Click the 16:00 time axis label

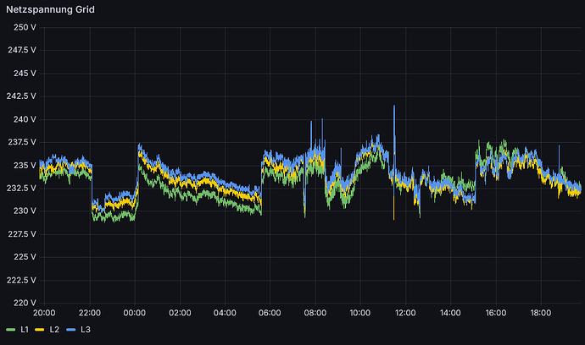(496, 313)
